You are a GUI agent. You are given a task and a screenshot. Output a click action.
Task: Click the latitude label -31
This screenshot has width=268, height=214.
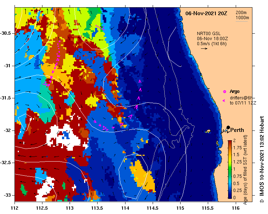coord(8,66)
